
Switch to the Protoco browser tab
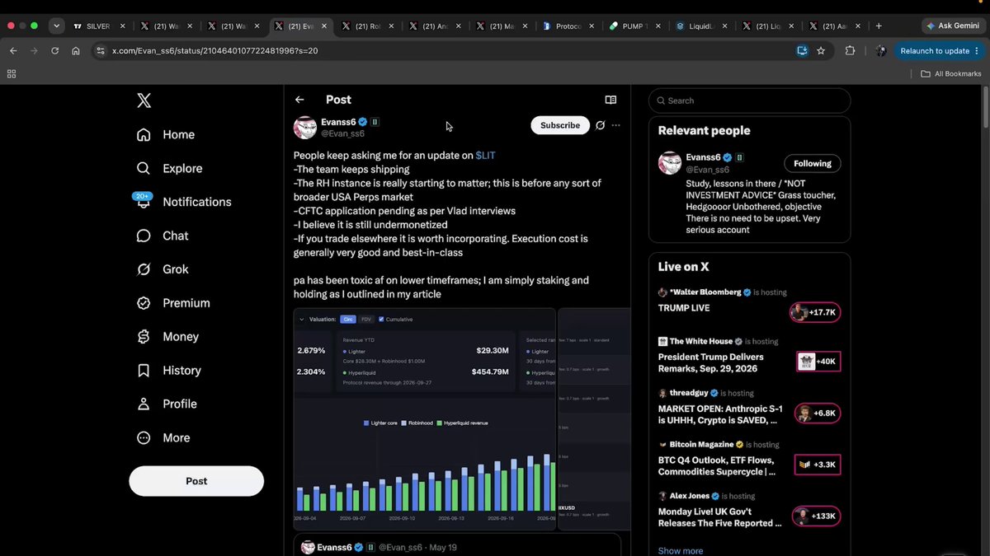point(568,26)
